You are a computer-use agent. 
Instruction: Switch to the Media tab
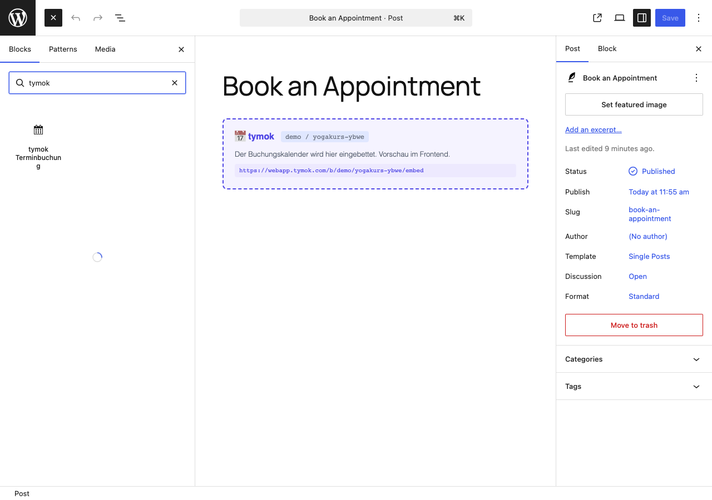105,49
